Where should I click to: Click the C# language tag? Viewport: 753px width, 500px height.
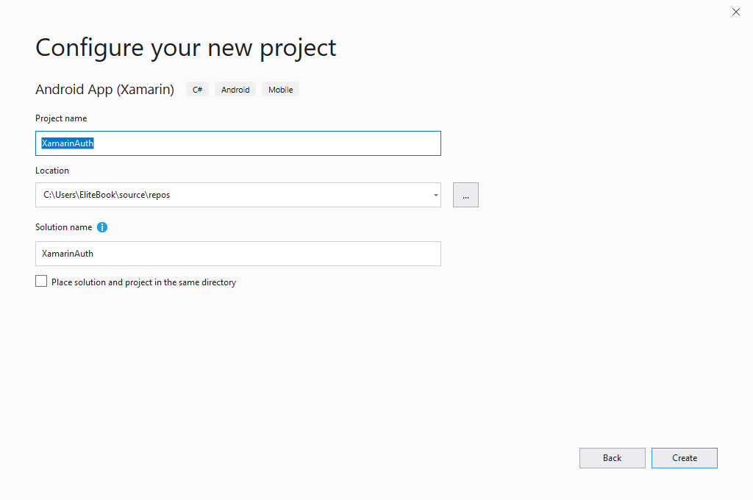point(198,90)
